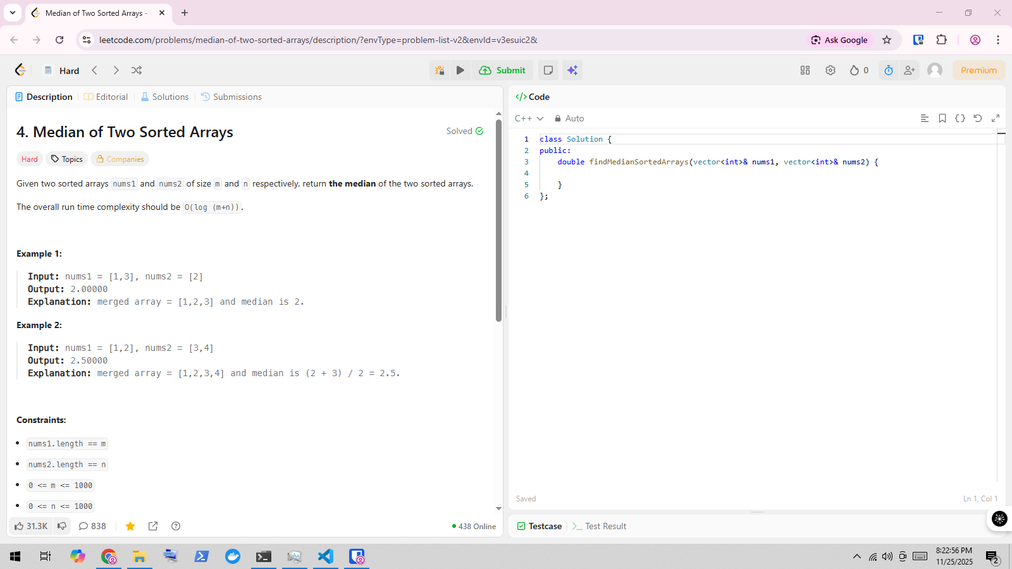The width and height of the screenshot is (1012, 569).
Task: Pick a random problem with shuffle icon
Action: coord(137,70)
